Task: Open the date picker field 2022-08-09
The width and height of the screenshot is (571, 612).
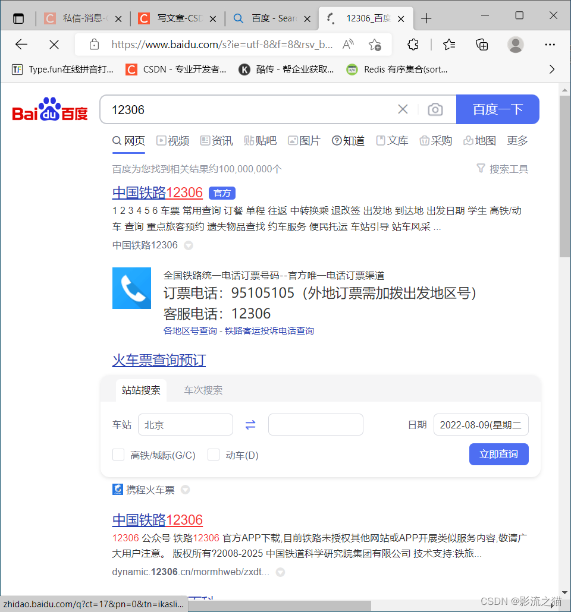Action: pos(481,425)
